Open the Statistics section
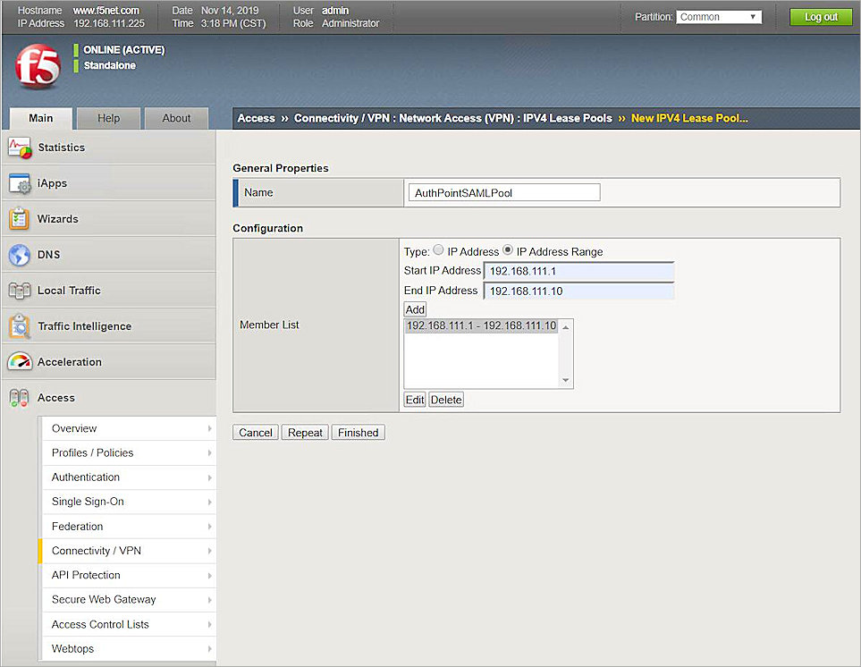The height and width of the screenshot is (667, 861). tap(62, 147)
